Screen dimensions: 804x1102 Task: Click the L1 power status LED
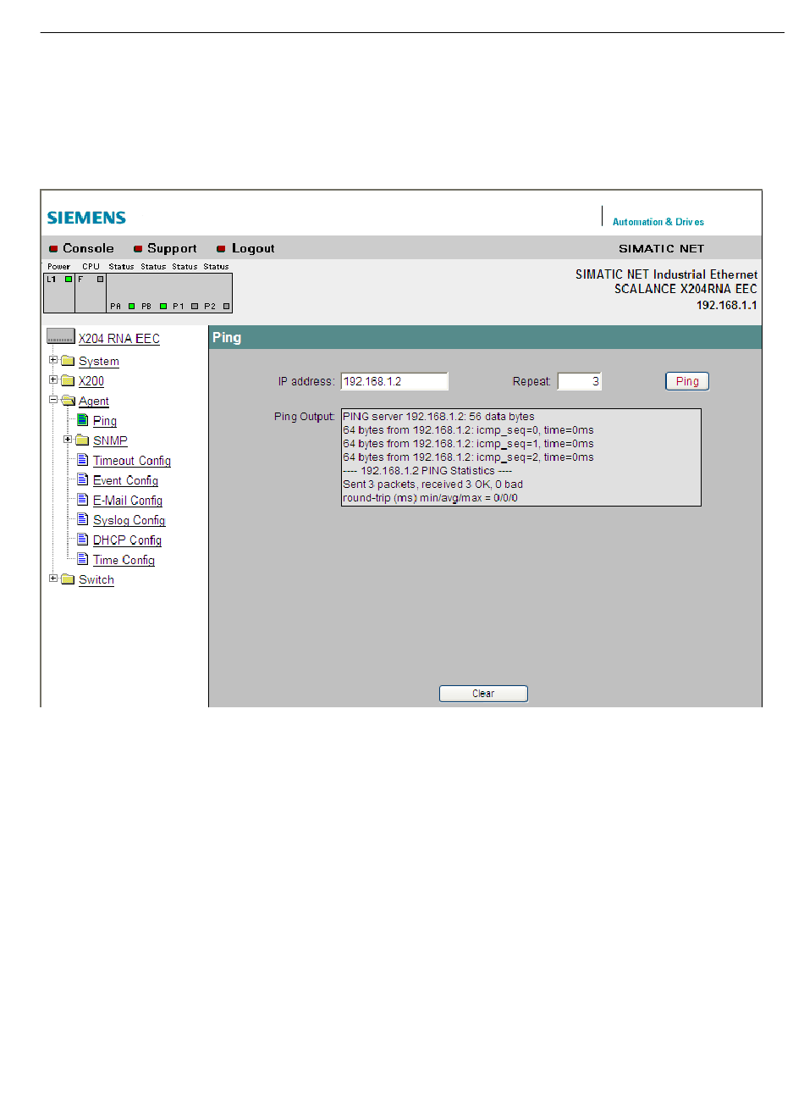(69, 279)
